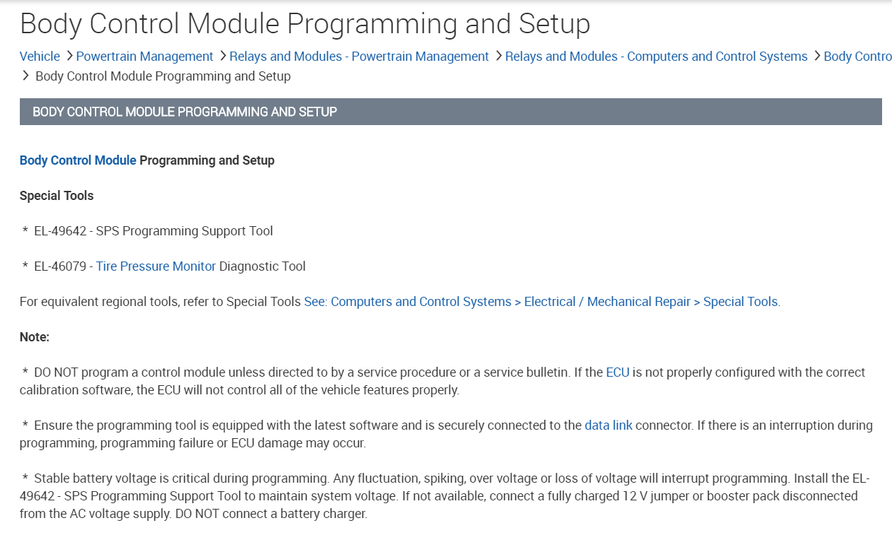This screenshot has height=535, width=892.
Task: Follow the Tire Pressure Monitor link
Action: tap(156, 266)
